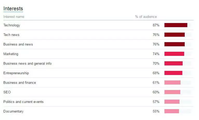Select the SEO interest row

click(x=7, y=92)
